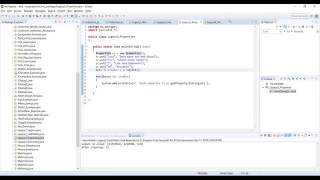Select Legacy4_Dictionary.java in Package Explorer
The height and width of the screenshot is (180, 320).
[30, 142]
